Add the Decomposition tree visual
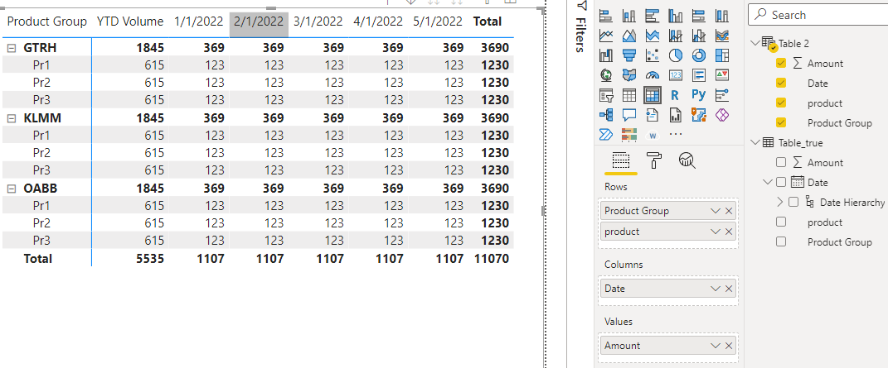This screenshot has height=368, width=888. pos(606,115)
